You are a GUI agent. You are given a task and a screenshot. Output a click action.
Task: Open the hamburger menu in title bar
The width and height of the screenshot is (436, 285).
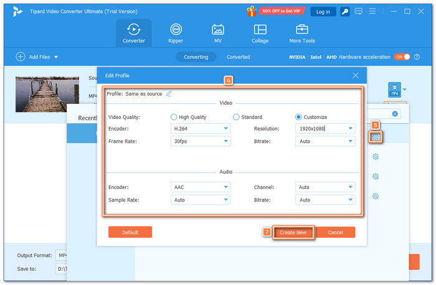coord(373,11)
